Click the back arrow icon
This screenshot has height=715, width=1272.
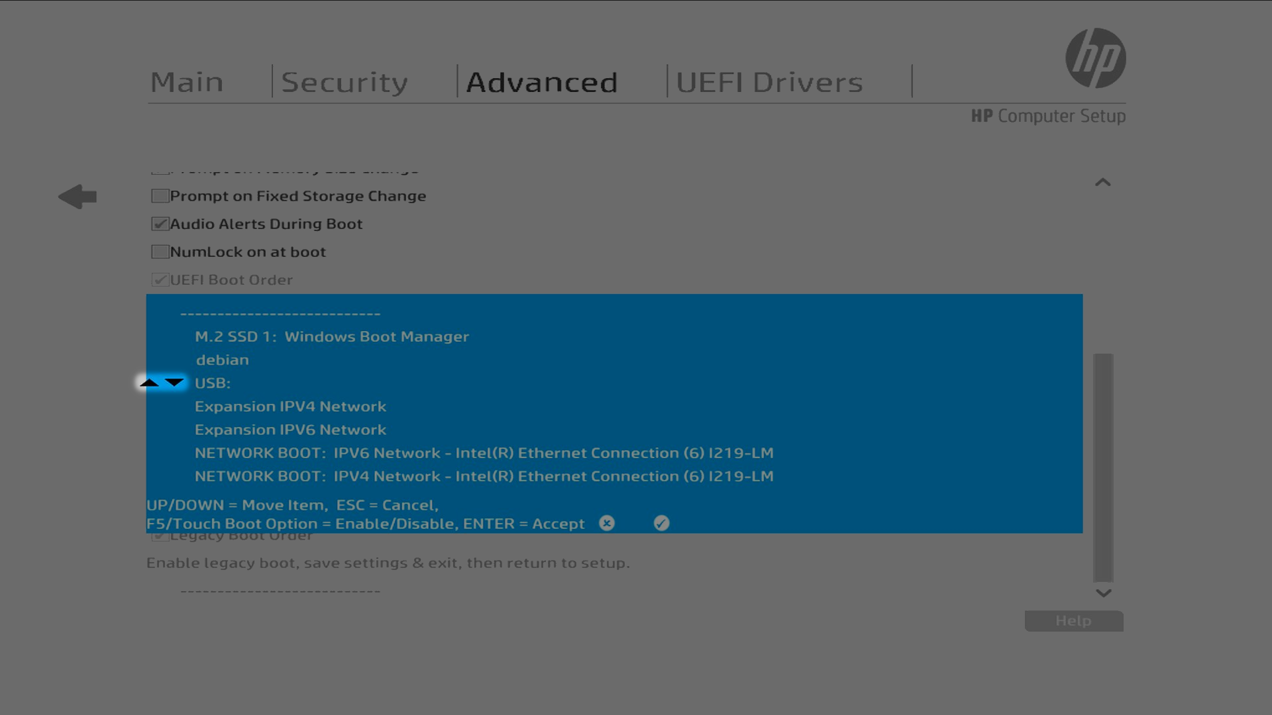(78, 197)
